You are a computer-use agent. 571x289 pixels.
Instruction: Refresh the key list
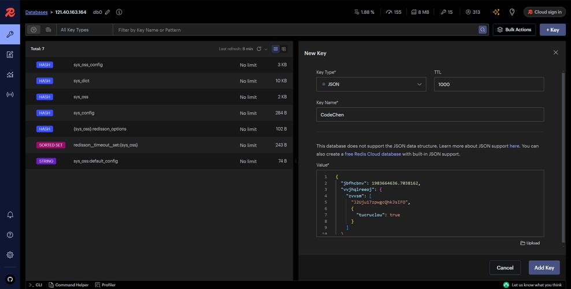click(x=259, y=49)
